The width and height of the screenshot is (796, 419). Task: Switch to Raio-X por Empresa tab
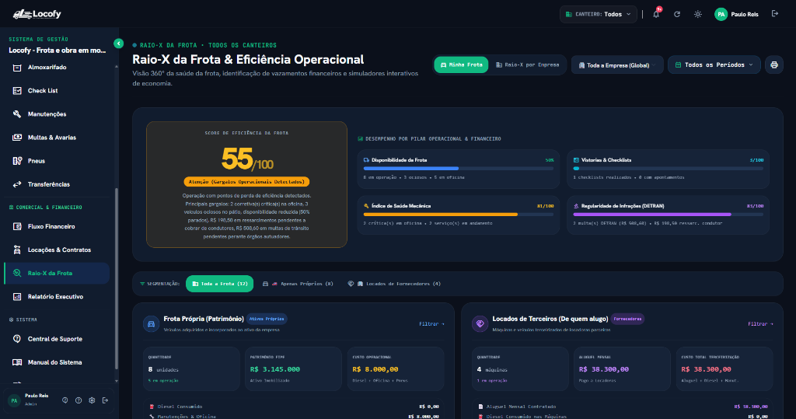528,65
